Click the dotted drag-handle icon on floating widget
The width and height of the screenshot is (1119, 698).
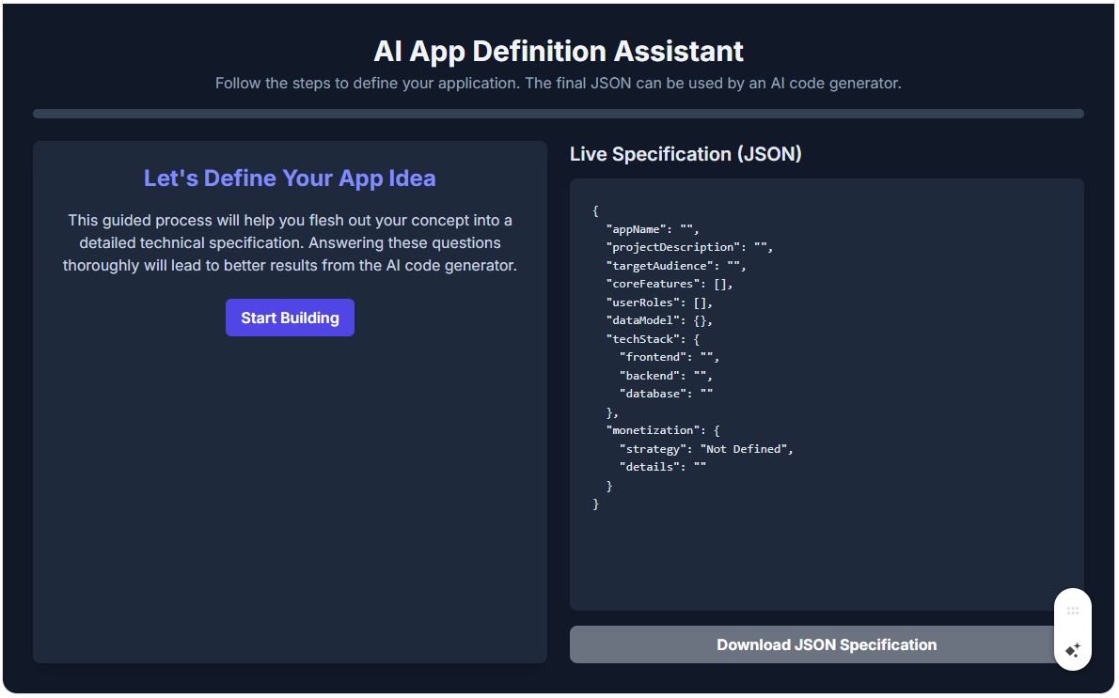1073,609
